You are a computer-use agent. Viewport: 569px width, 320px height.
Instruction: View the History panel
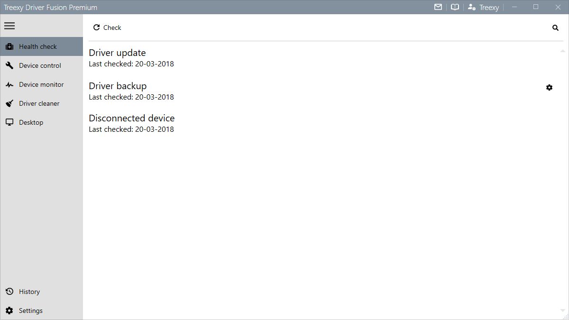coord(29,291)
